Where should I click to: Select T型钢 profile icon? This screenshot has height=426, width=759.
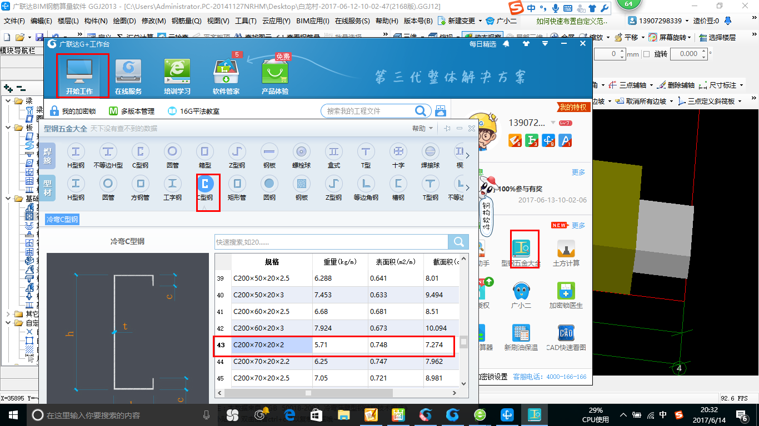430,183
